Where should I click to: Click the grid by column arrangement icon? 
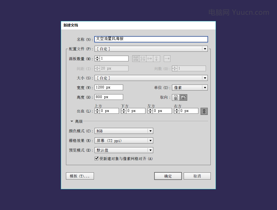(143, 59)
